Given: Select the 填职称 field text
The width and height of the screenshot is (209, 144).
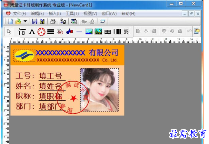Looking at the screenshot, I should pos(51,96).
